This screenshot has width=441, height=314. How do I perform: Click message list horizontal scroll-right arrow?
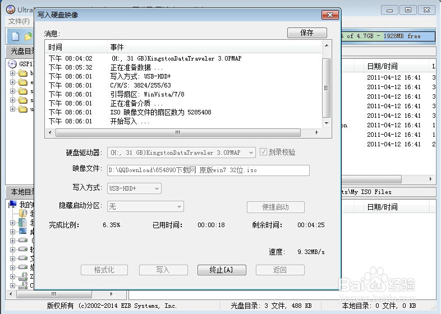316,132
